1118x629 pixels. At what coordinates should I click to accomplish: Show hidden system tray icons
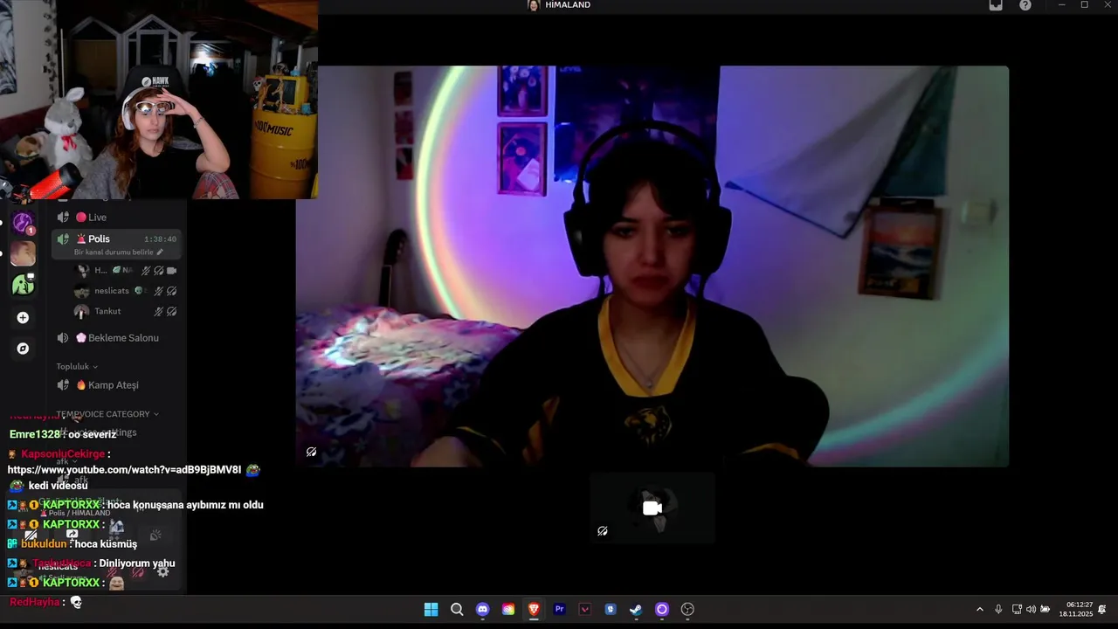coord(979,610)
